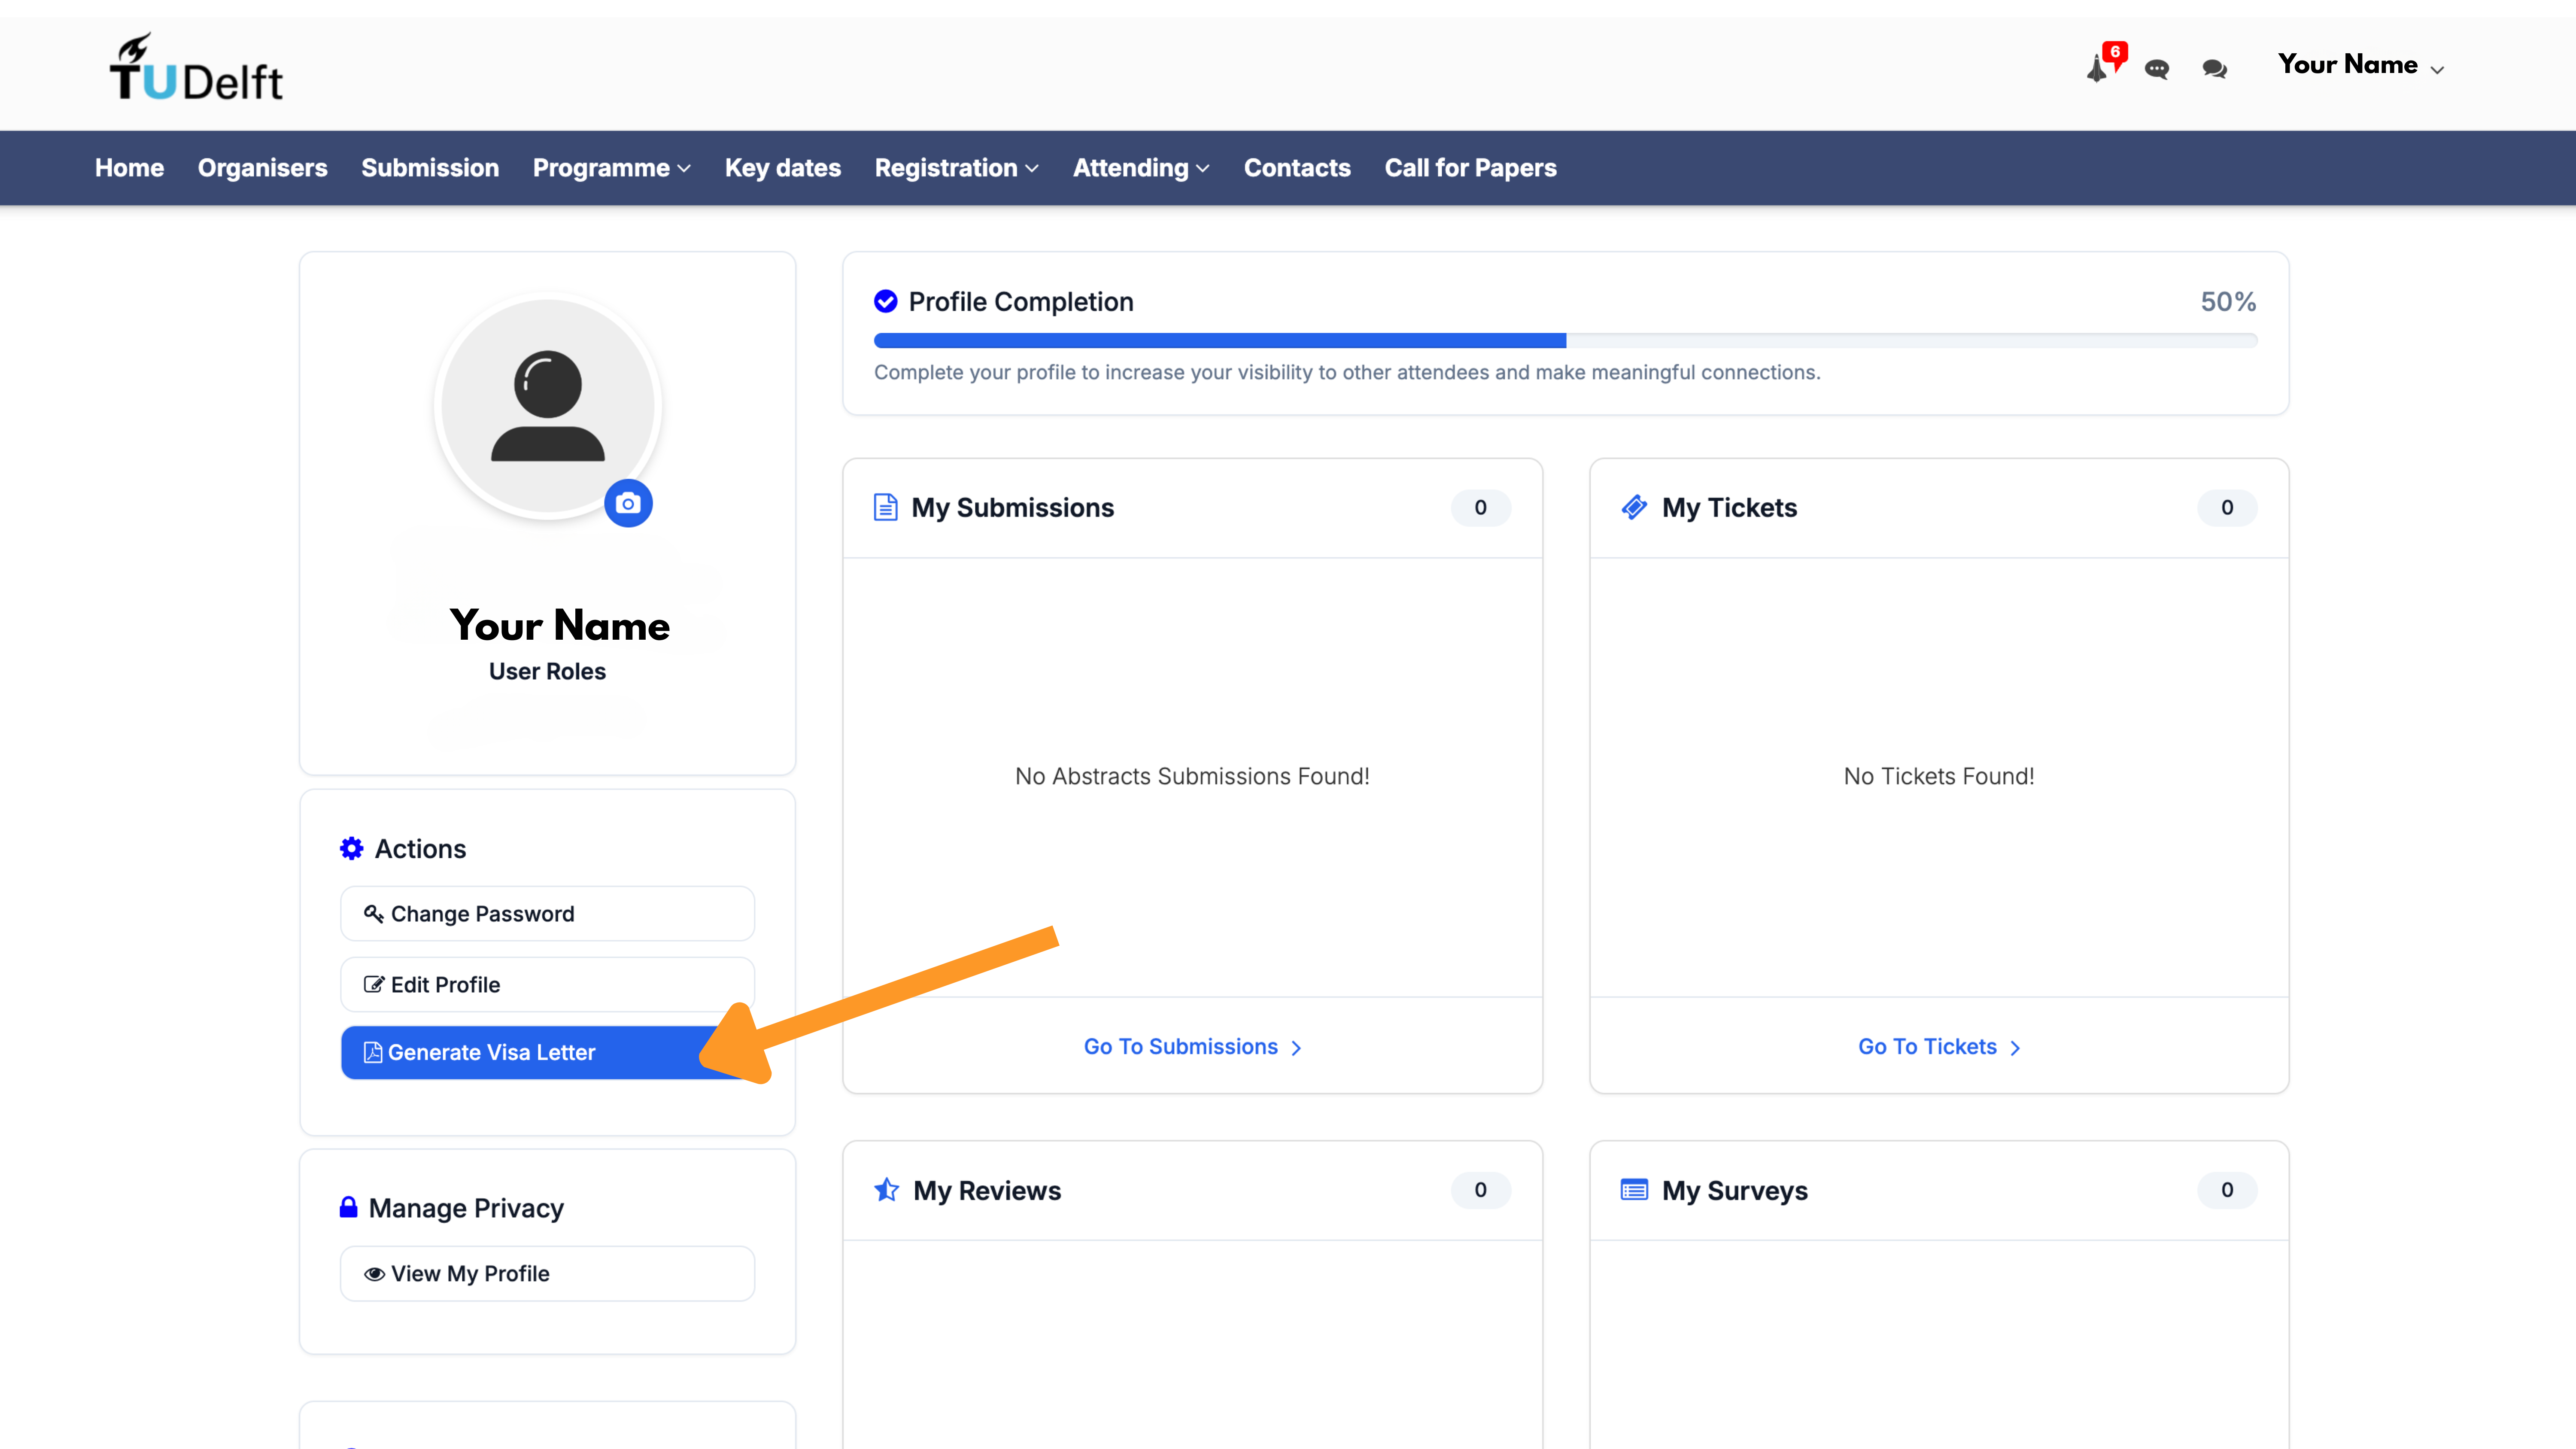Open the Organisers page
The height and width of the screenshot is (1449, 2576).
coord(262,168)
